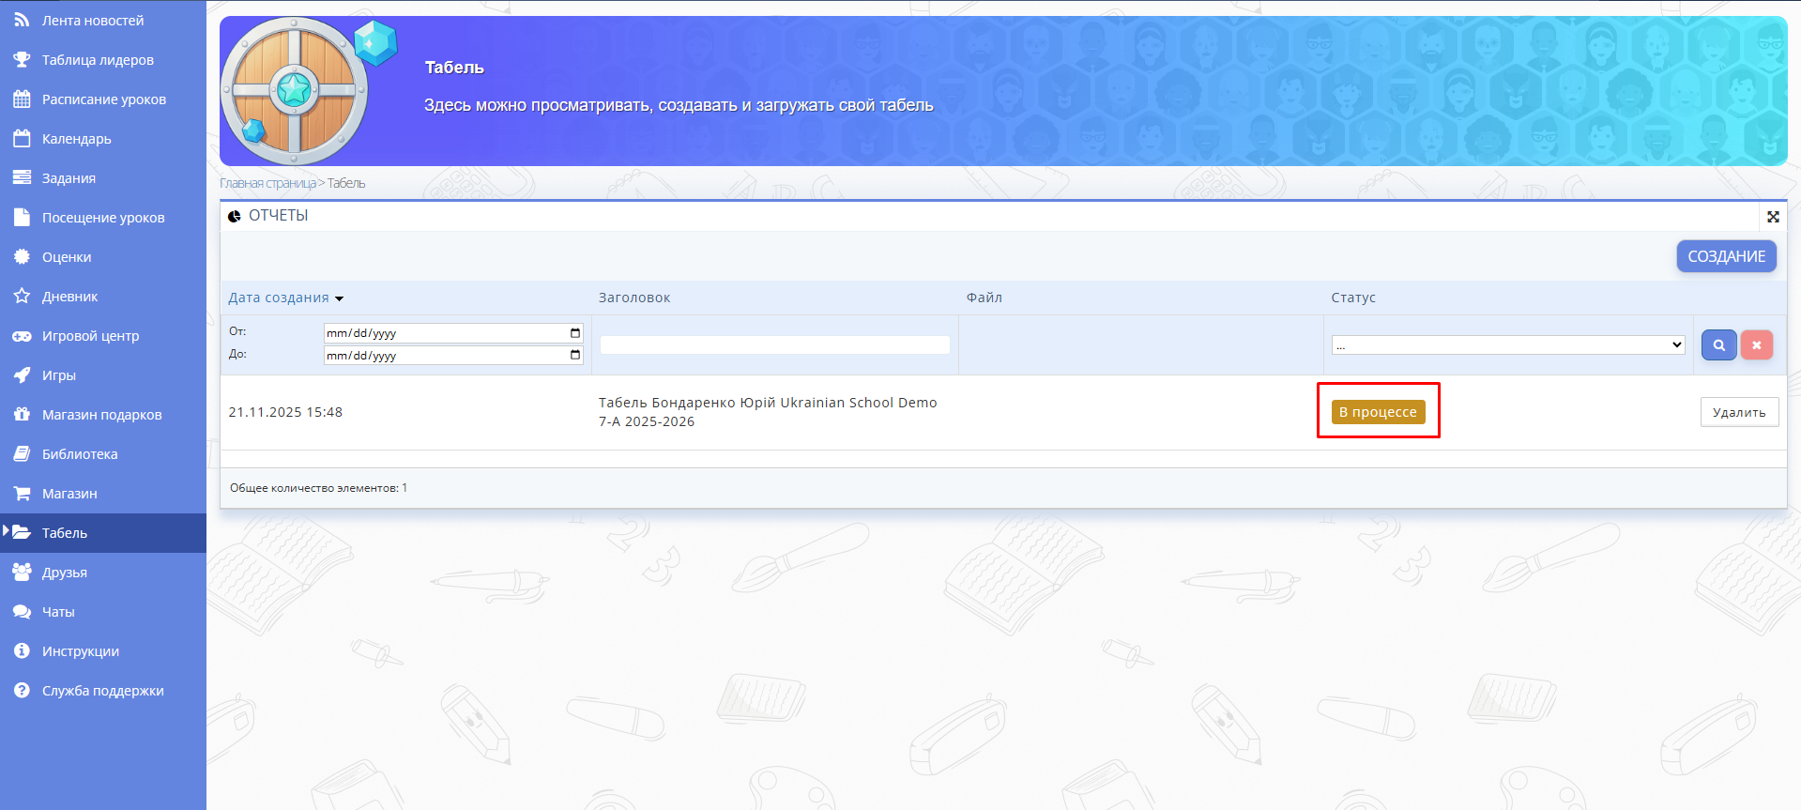Select Служба поддержки menu item

(102, 691)
